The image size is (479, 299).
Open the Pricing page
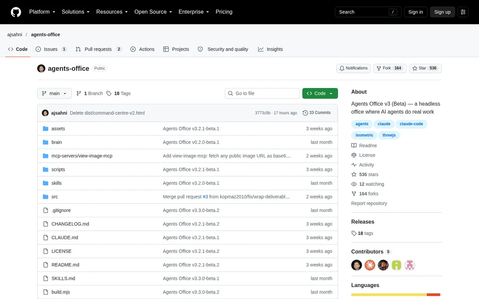tap(224, 12)
